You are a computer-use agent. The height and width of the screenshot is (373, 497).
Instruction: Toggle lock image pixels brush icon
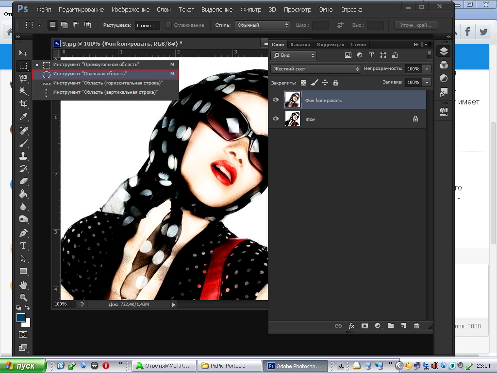pos(314,83)
